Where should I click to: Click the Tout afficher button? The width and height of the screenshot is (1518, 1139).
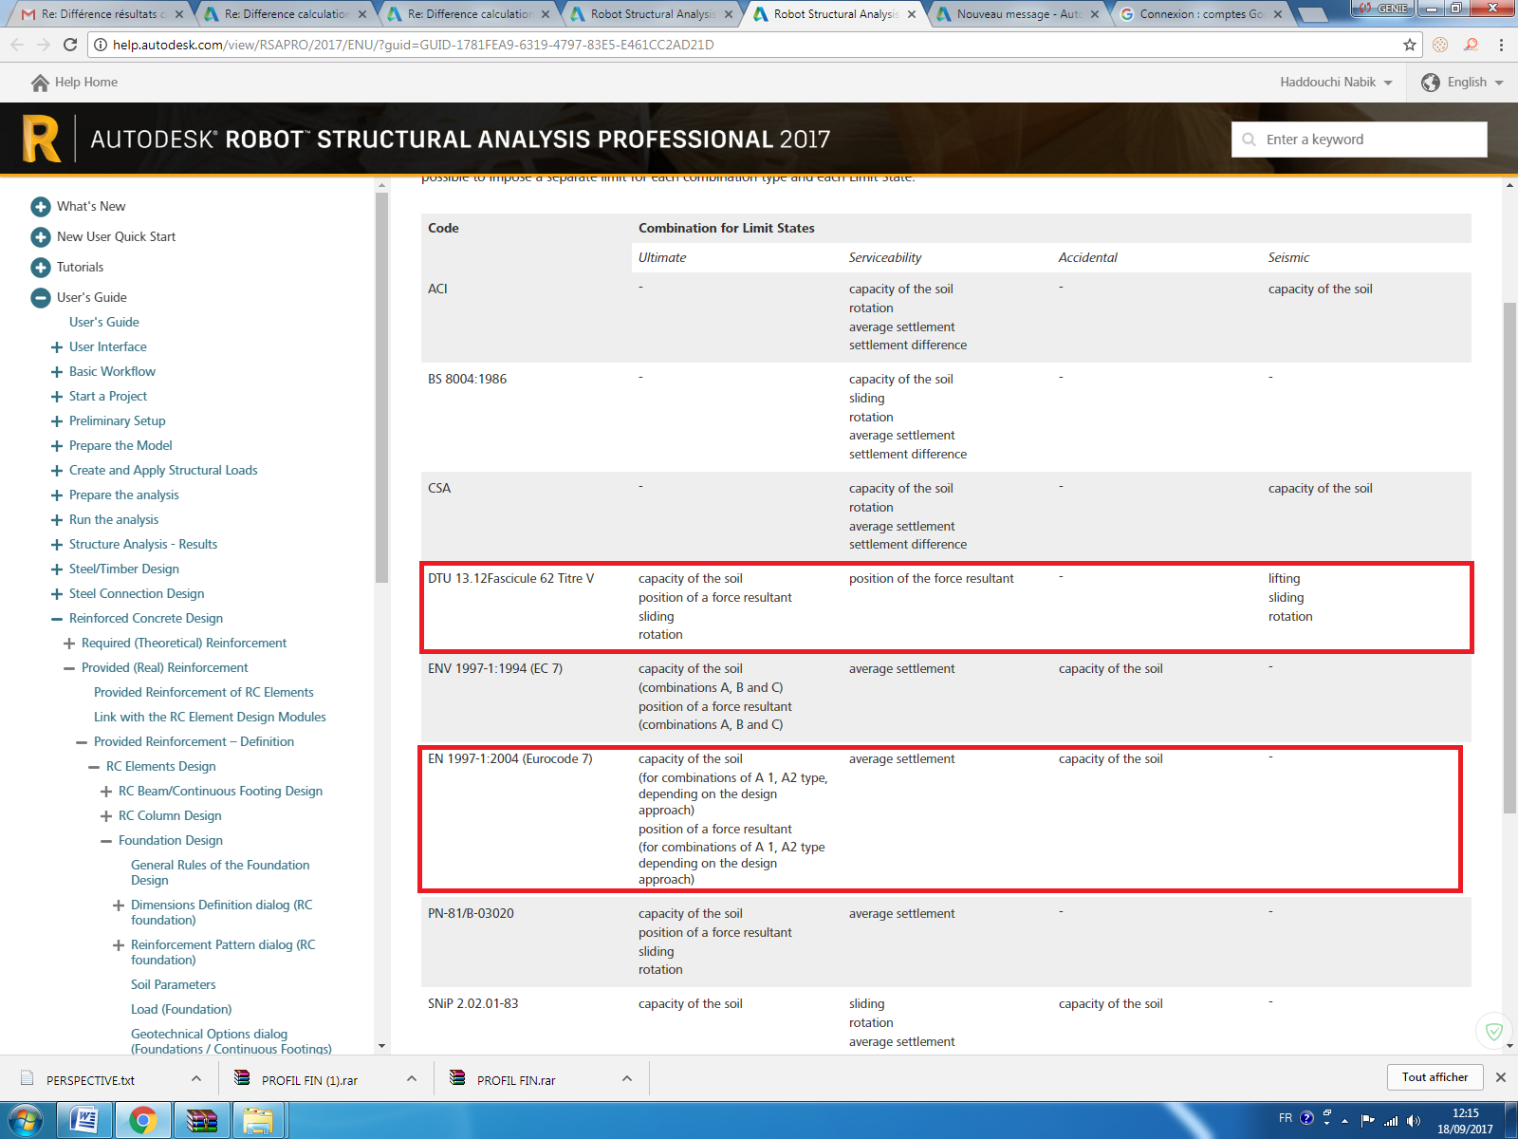(1435, 1076)
